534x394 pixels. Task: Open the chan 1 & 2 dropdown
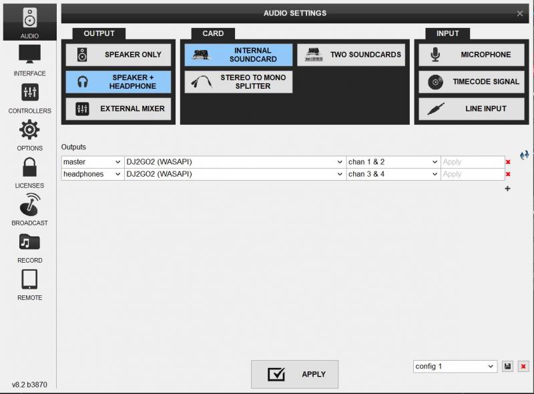[393, 162]
